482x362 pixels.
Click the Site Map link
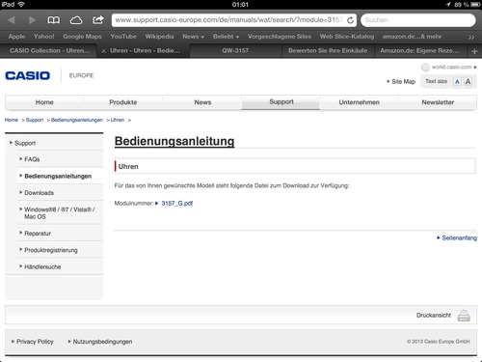point(403,82)
